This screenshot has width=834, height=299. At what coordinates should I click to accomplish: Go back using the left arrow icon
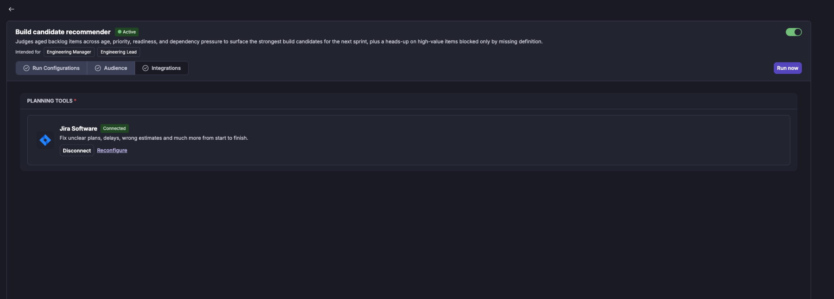coord(11,9)
